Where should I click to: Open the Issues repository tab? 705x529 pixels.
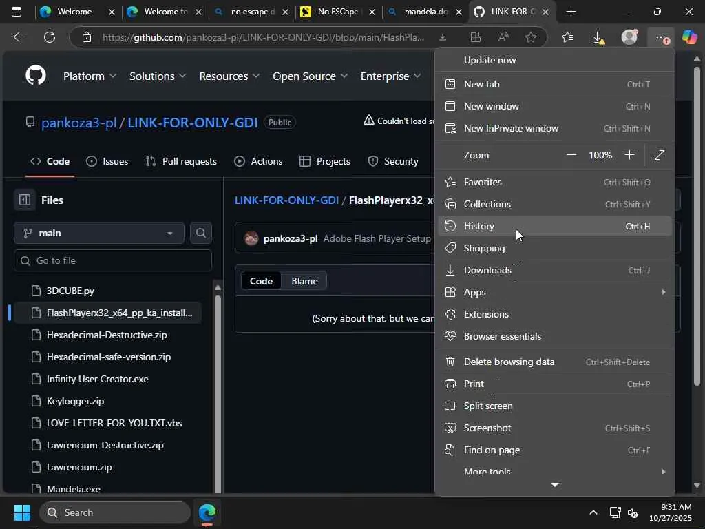tap(107, 161)
